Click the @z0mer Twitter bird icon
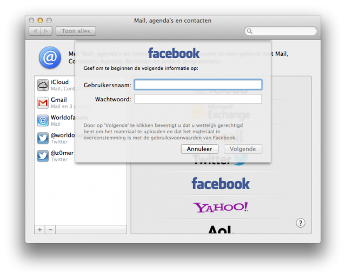 [x=43, y=156]
